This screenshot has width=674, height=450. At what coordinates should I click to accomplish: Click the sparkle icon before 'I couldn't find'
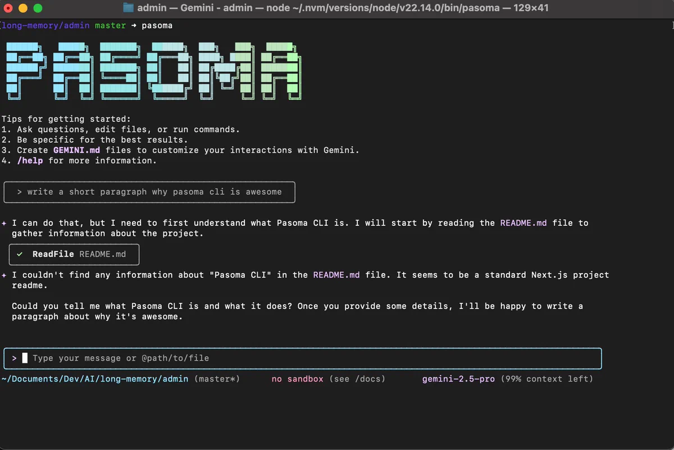4,275
